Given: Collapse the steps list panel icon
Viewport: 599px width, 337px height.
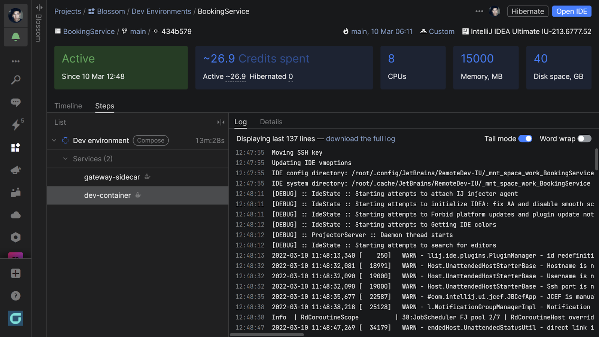Looking at the screenshot, I should pyautogui.click(x=221, y=122).
